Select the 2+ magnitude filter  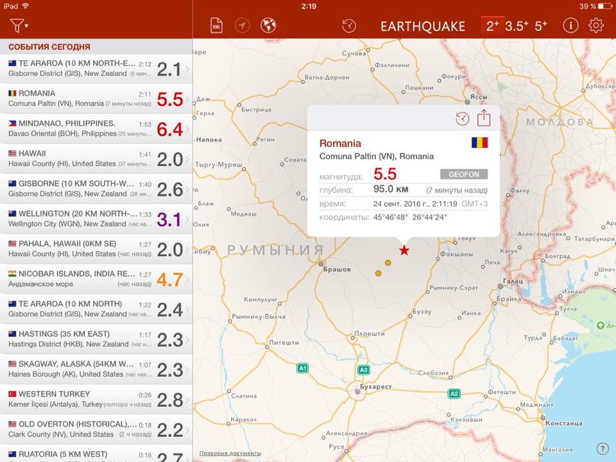pyautogui.click(x=493, y=26)
